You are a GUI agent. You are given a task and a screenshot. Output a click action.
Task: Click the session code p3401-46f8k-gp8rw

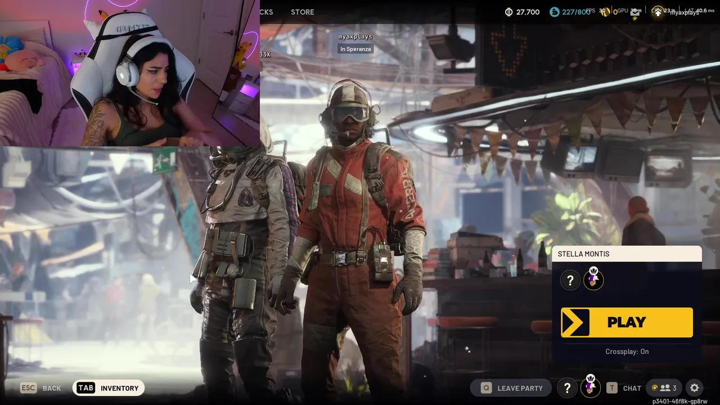pos(680,401)
